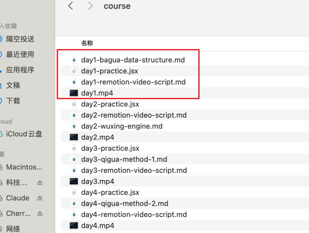
Task: Eject the Claude volume in sidebar
Action: pyautogui.click(x=40, y=198)
